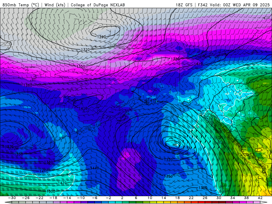Click the 1500 contour label

coord(51,191)
